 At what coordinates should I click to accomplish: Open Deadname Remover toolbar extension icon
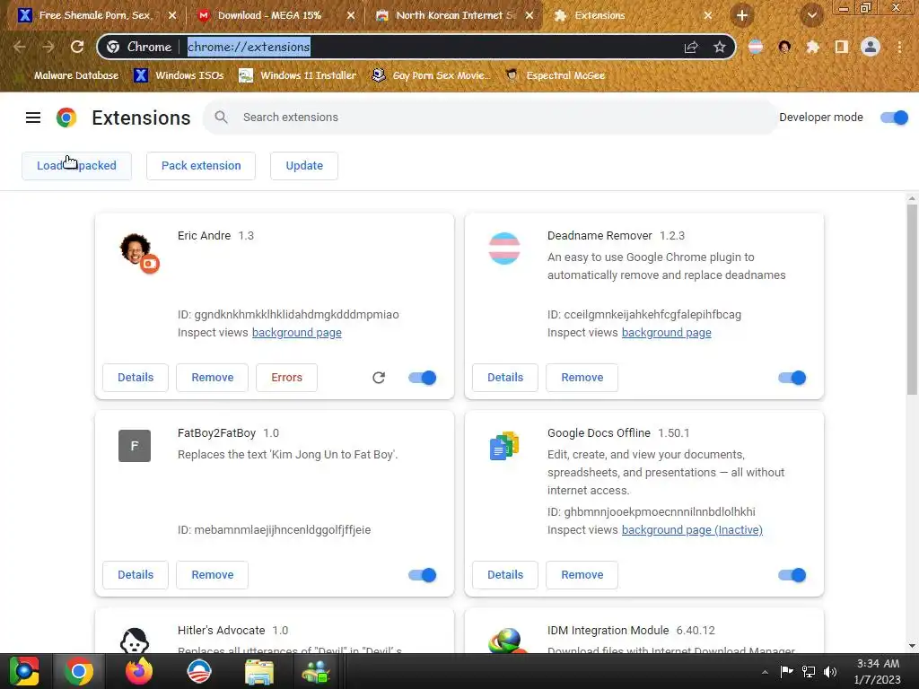click(756, 47)
